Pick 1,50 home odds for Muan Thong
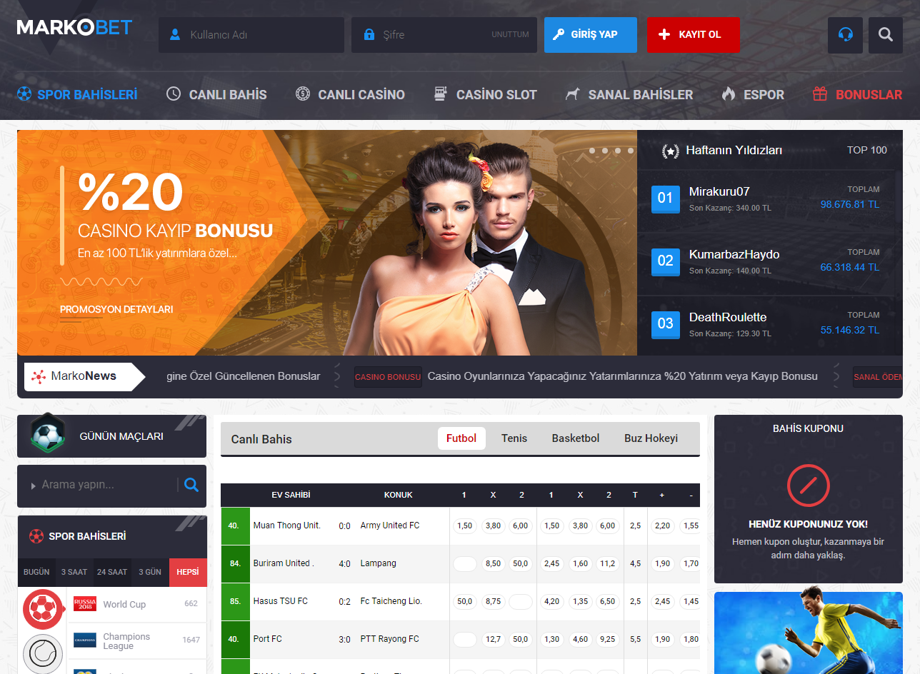Viewport: 920px width, 674px height. tap(464, 525)
